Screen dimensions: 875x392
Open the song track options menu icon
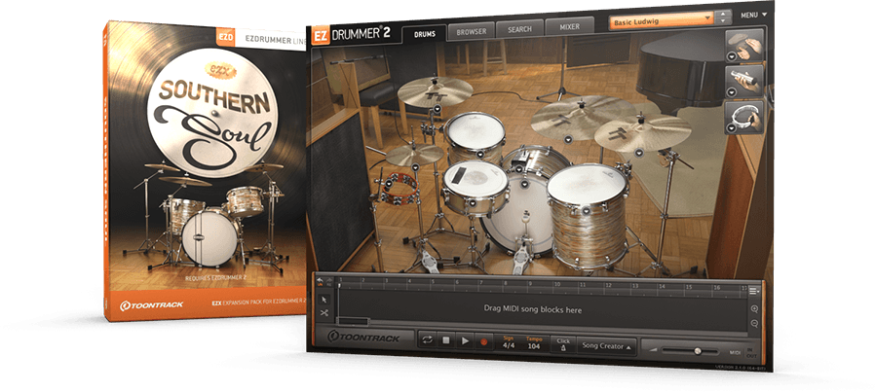click(x=753, y=291)
